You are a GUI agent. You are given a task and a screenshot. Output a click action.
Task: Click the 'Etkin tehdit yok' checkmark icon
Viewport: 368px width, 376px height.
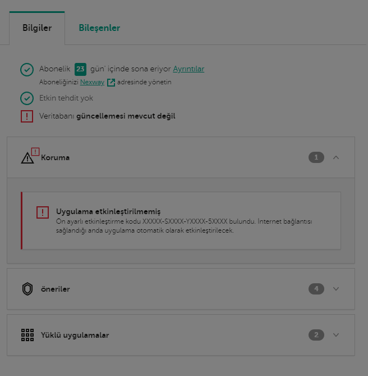27,98
